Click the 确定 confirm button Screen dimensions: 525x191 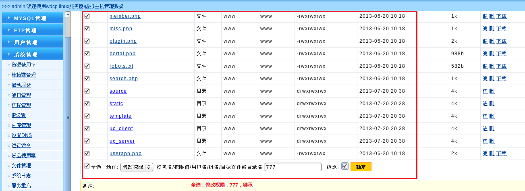click(x=361, y=167)
